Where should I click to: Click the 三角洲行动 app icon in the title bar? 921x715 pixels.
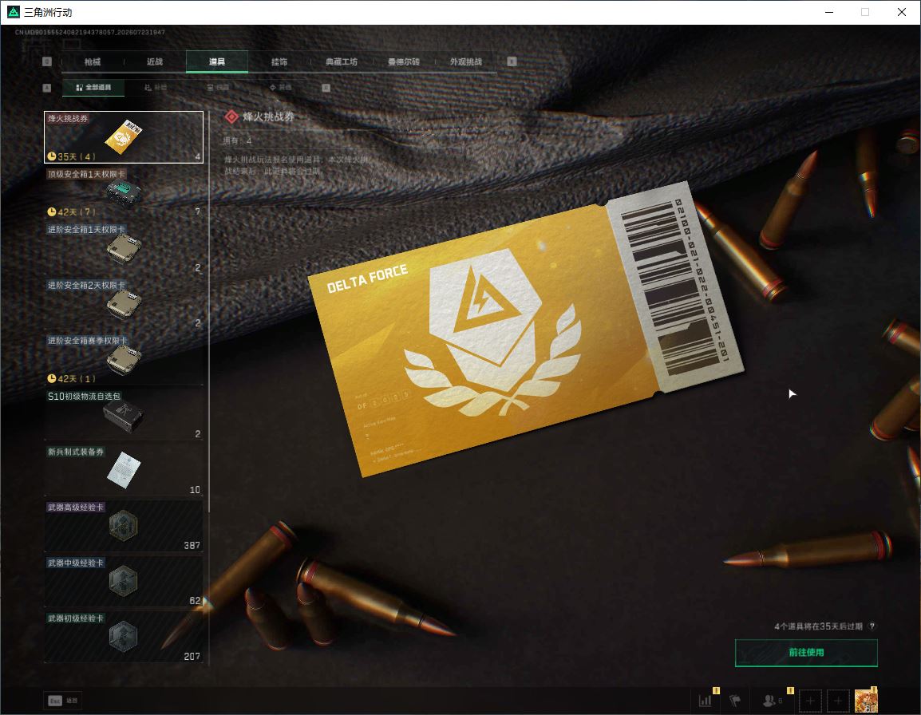pos(13,12)
